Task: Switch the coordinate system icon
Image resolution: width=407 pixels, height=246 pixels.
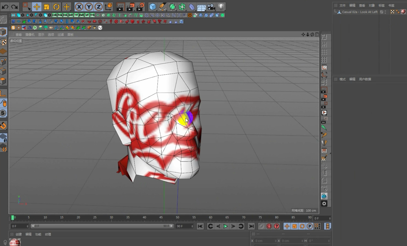Action: tap(108, 6)
